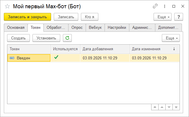The image size is (189, 117).
Task: Open the Обработ… tab
Action: pos(56,28)
